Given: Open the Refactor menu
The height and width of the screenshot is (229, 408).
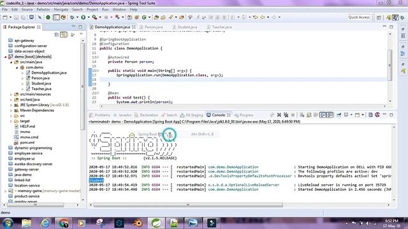Looking at the screenshot, I should pos(43,10).
